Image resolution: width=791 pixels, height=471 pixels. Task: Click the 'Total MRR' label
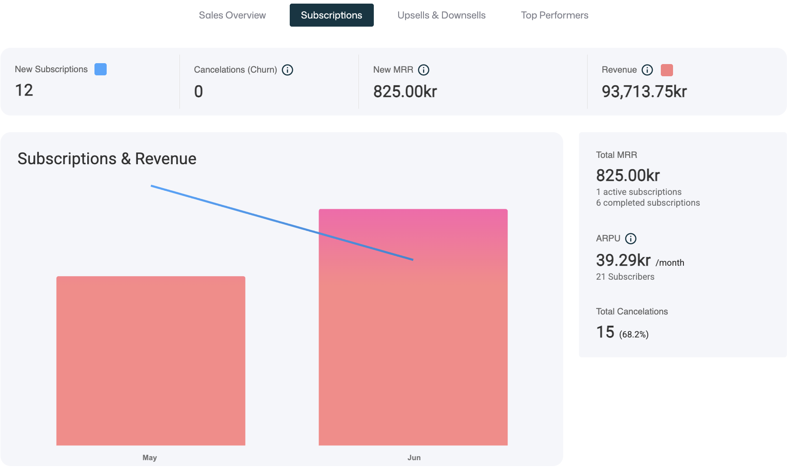pos(617,155)
